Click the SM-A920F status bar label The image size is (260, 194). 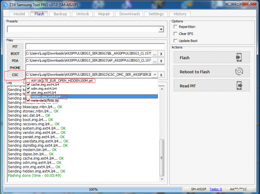pos(199,189)
